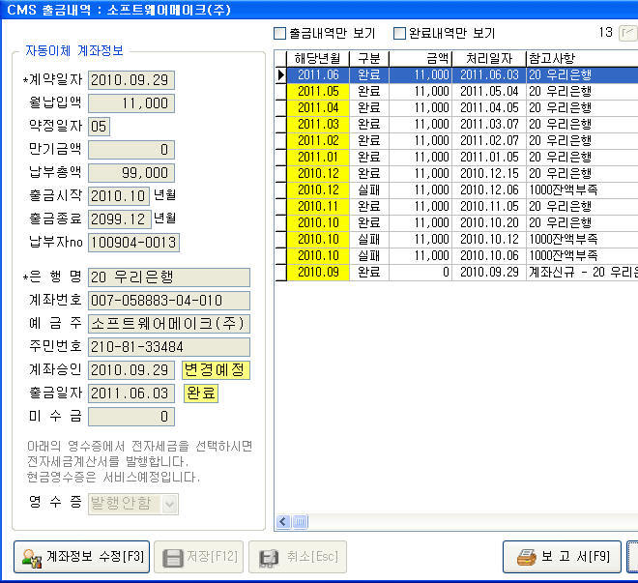The width and height of the screenshot is (638, 583).
Task: Click the 출금종료 field 2099.12
Action: point(120,219)
